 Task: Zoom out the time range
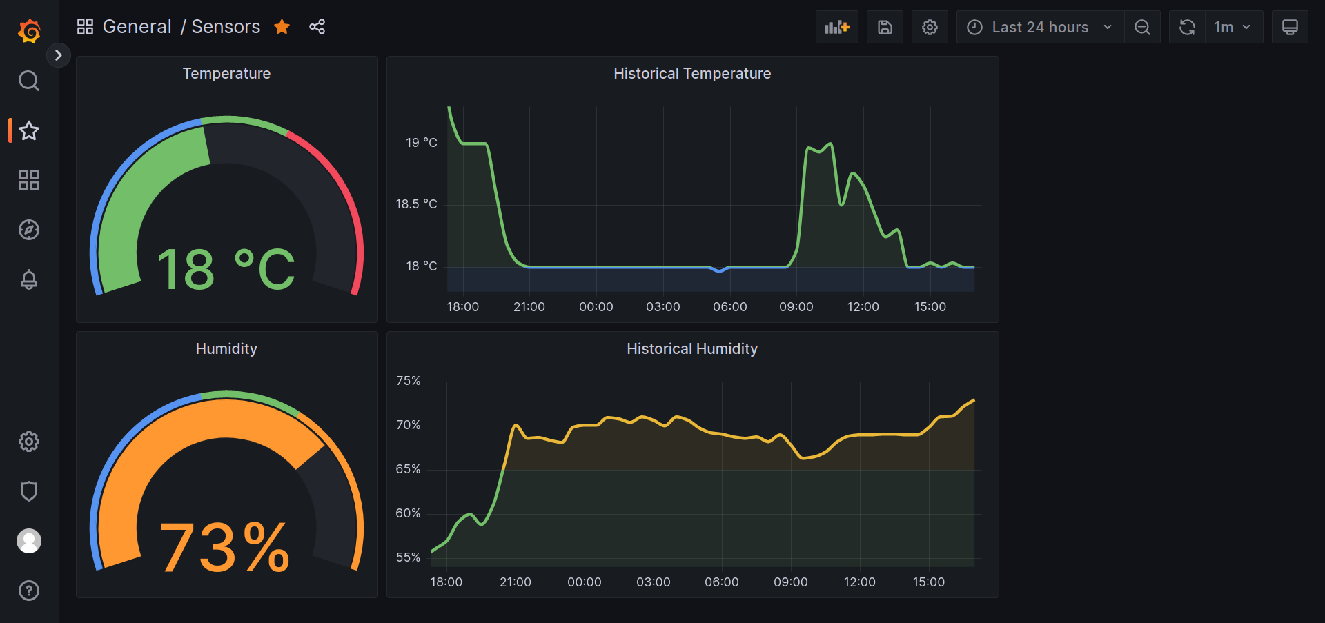point(1142,27)
